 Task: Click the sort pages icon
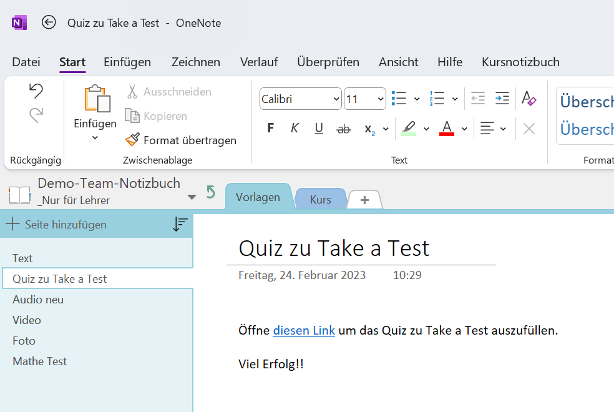(x=180, y=225)
